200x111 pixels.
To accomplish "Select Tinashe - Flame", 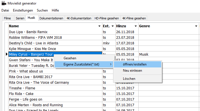I will (55, 88).
